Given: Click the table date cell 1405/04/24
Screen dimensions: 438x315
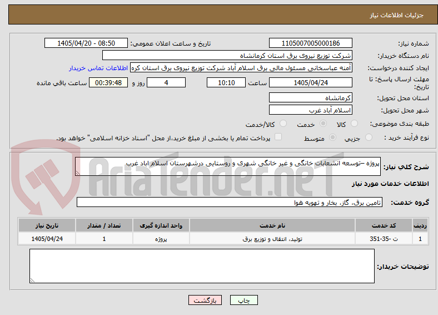Looking at the screenshot, I should (47, 239).
